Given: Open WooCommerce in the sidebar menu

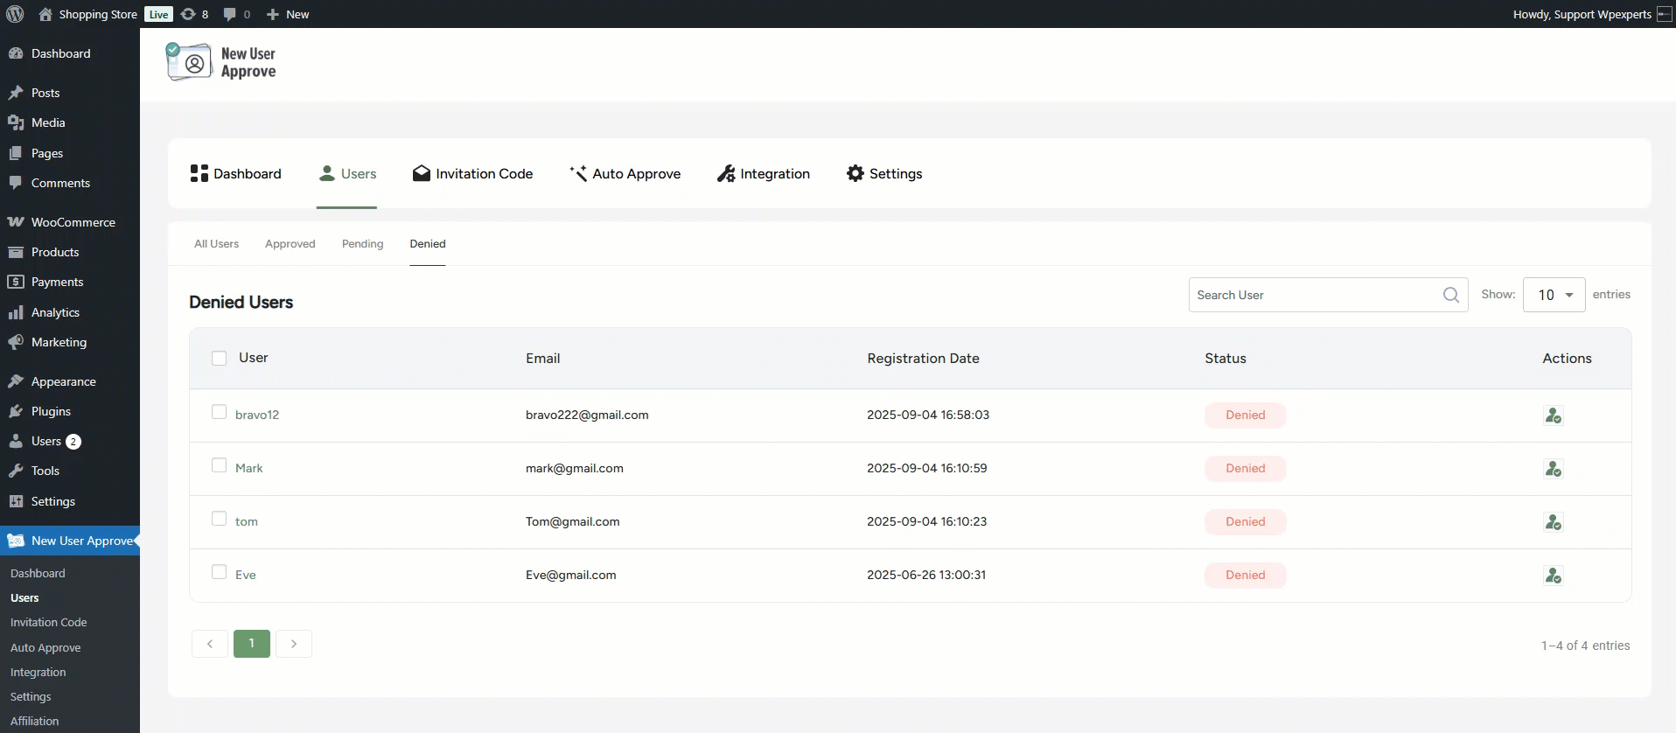Looking at the screenshot, I should pyautogui.click(x=73, y=222).
